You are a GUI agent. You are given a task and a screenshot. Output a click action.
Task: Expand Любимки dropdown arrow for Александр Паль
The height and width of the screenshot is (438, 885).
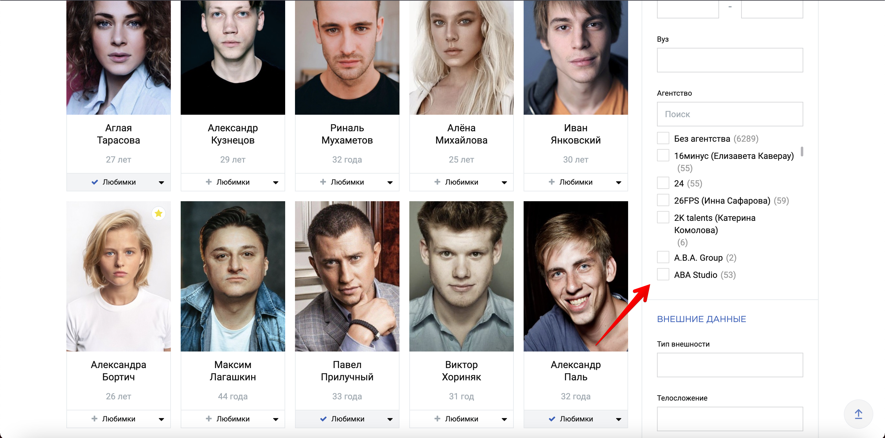618,419
